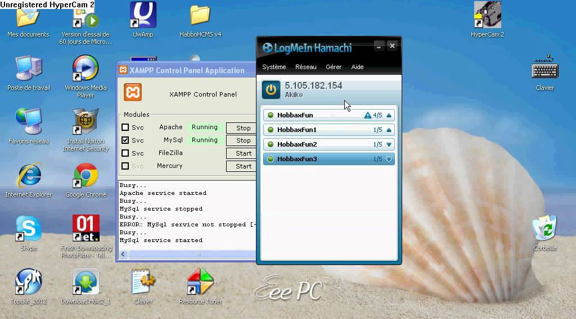Open the Gérer menu in Hamachi
This screenshot has width=576, height=319.
pyautogui.click(x=334, y=67)
